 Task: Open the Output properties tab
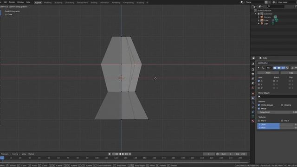pyautogui.click(x=253, y=74)
